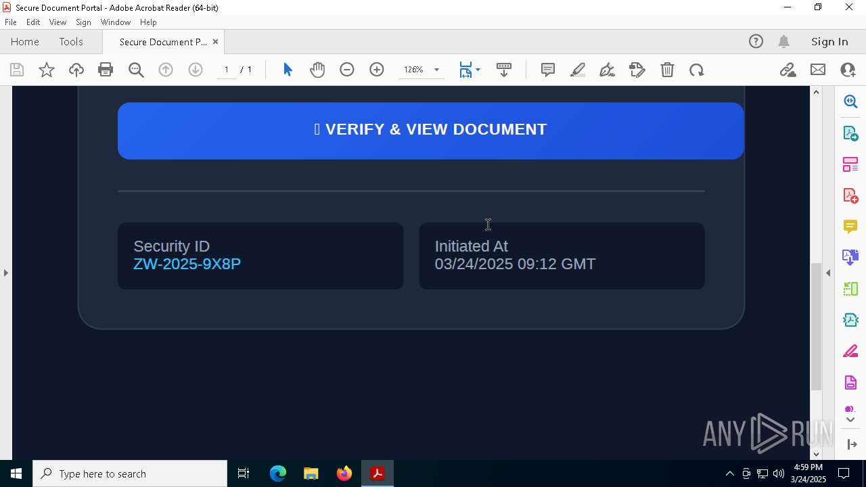Open the fit page options icon
The height and width of the screenshot is (487, 866).
tap(465, 70)
